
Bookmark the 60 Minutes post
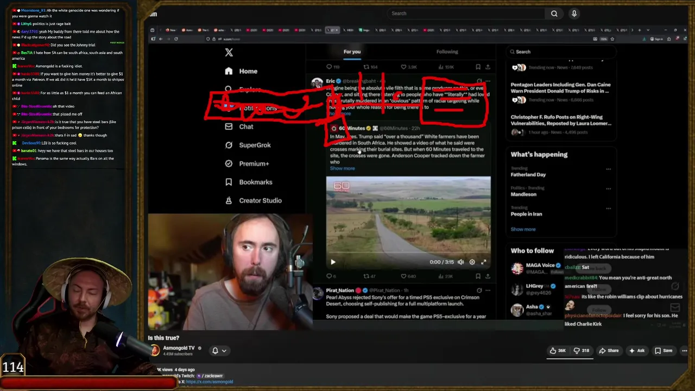(478, 276)
